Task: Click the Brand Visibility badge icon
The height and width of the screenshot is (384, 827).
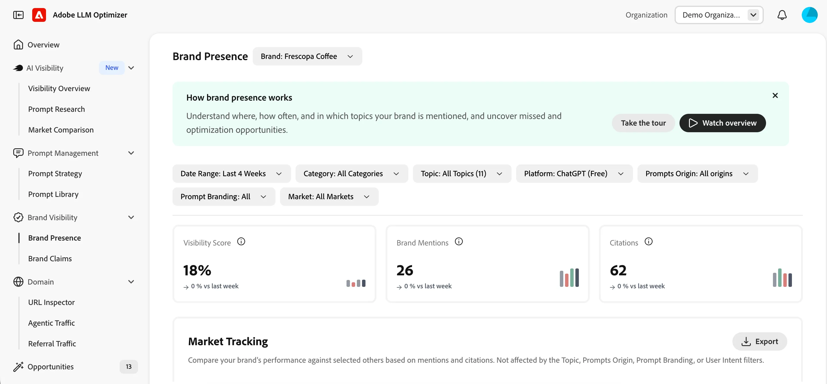Action: [18, 217]
